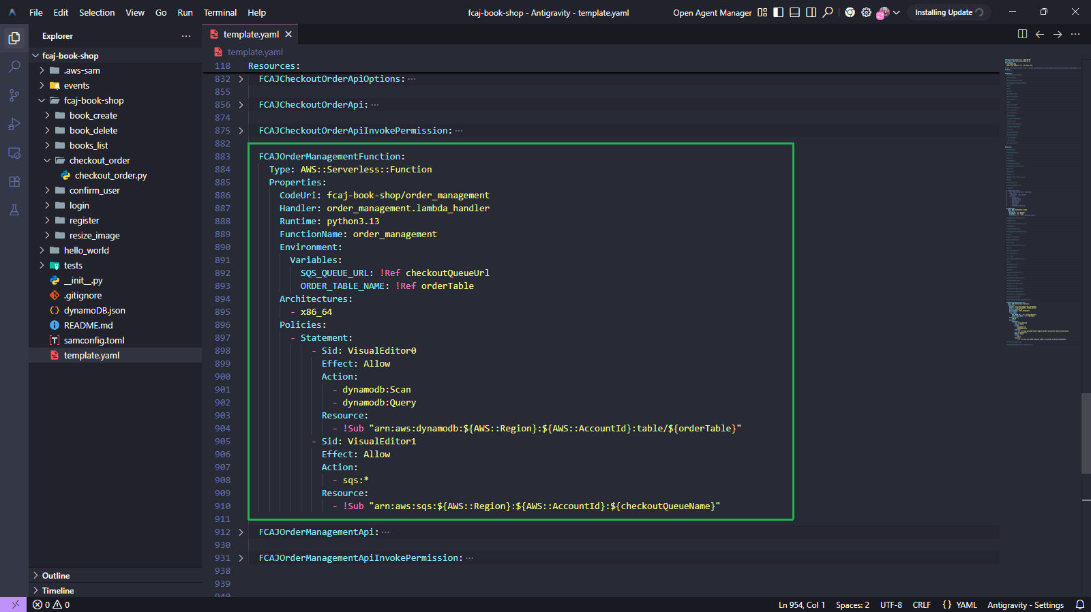The height and width of the screenshot is (612, 1091).
Task: Open editor More Actions ellipsis
Action: (x=1075, y=34)
